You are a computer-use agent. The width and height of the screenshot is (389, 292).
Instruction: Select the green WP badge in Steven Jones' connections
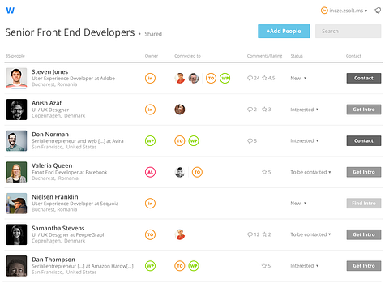224,79
